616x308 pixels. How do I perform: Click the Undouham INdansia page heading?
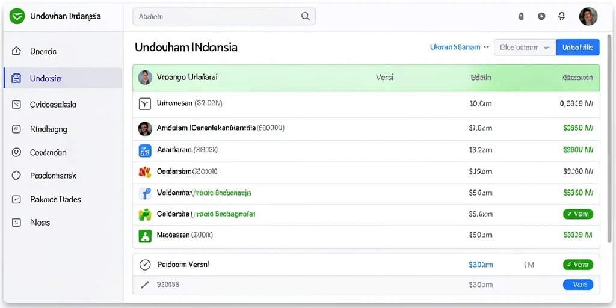click(x=186, y=48)
